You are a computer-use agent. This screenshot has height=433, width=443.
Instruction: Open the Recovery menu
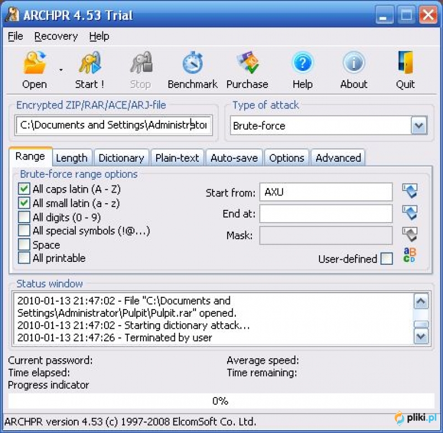pyautogui.click(x=56, y=36)
